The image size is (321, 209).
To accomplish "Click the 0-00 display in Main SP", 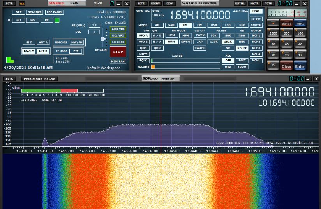I will pos(296,78).
